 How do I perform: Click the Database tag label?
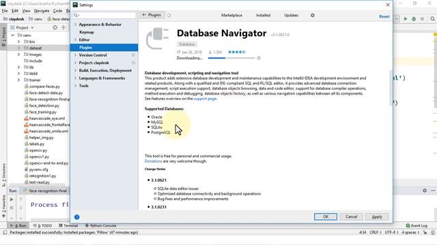point(187,44)
